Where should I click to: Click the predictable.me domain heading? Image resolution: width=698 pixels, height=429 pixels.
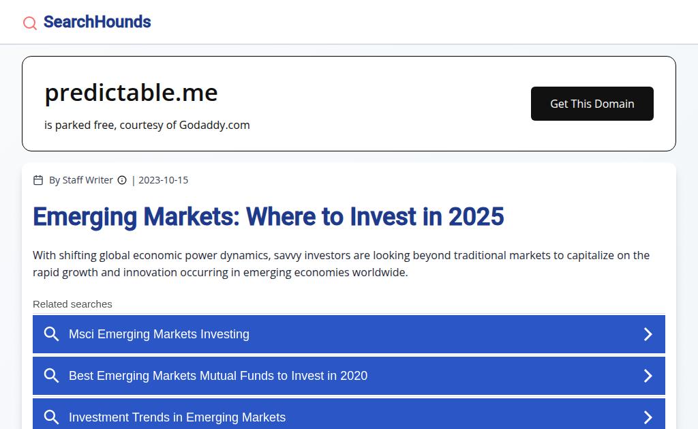point(131,93)
